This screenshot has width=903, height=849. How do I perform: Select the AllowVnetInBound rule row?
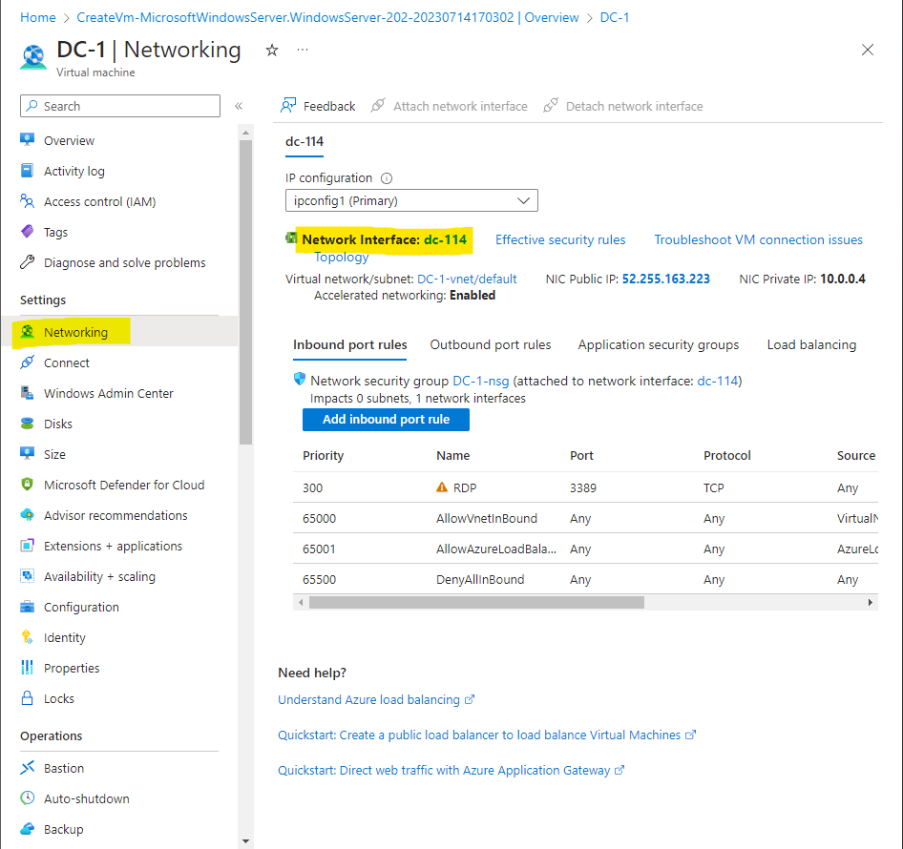[x=585, y=518]
